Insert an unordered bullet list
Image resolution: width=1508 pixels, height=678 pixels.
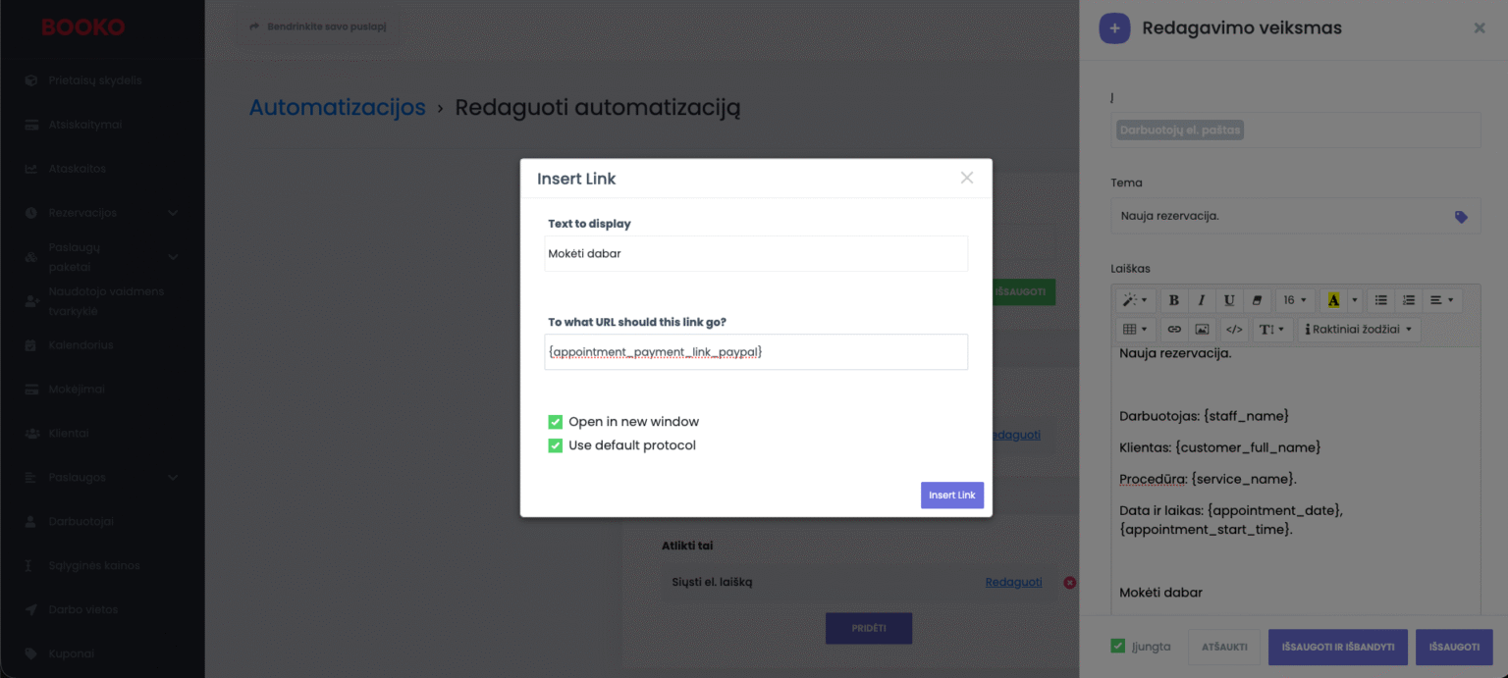coord(1380,300)
